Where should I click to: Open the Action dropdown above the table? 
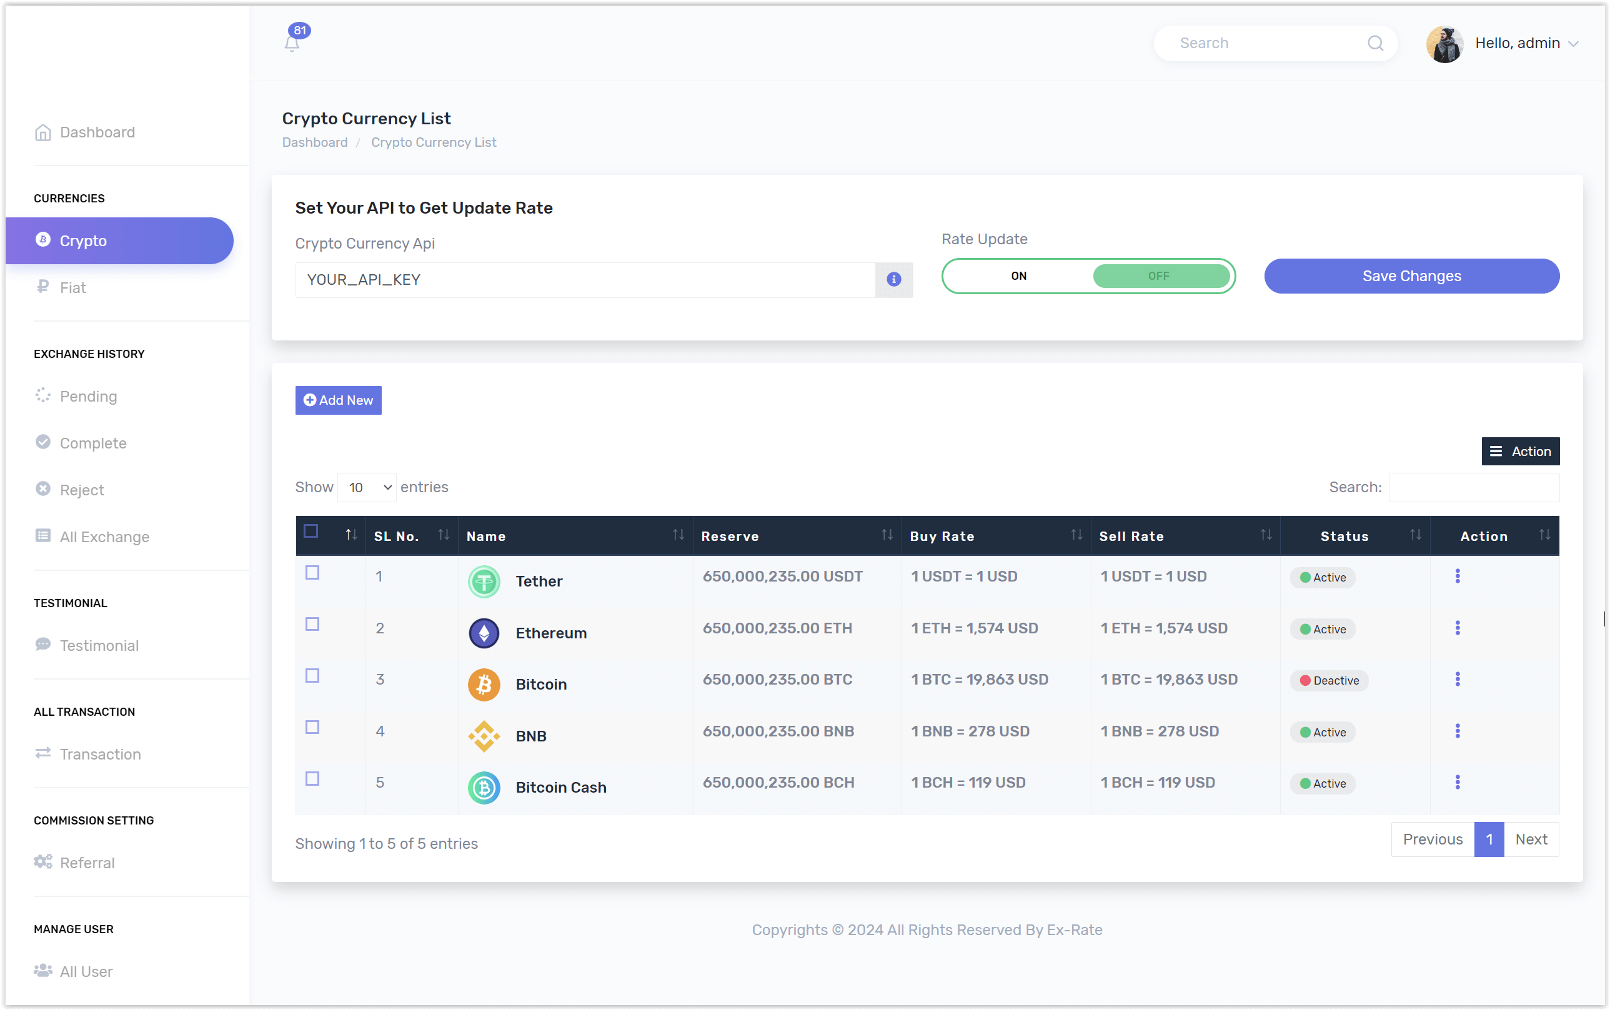point(1520,451)
